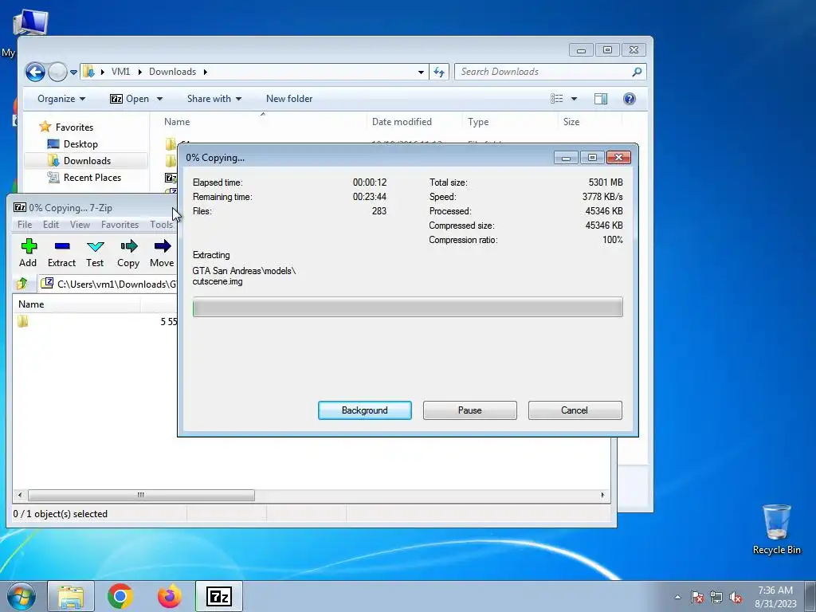The image size is (816, 612).
Task: Click the Search Downloads input field
Action: pos(543,72)
